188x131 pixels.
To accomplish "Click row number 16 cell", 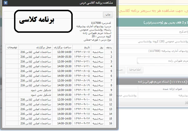I will tap(109, 123).
